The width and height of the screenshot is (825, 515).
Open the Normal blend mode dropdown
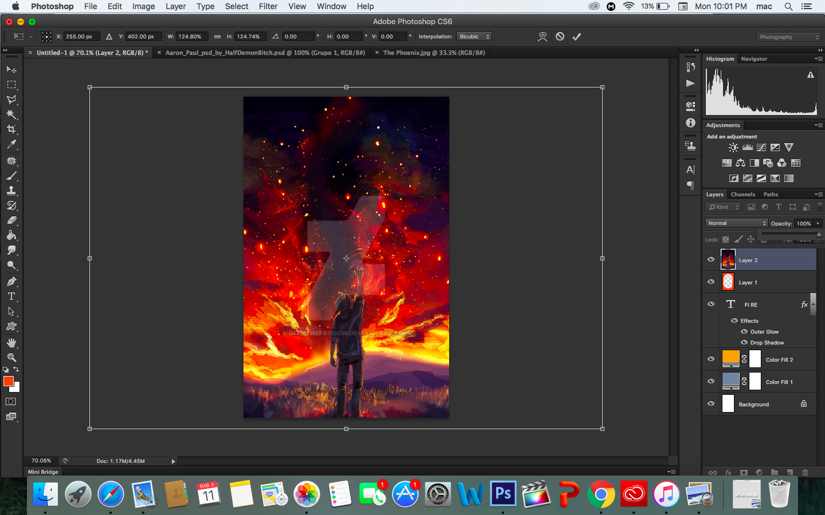point(736,223)
